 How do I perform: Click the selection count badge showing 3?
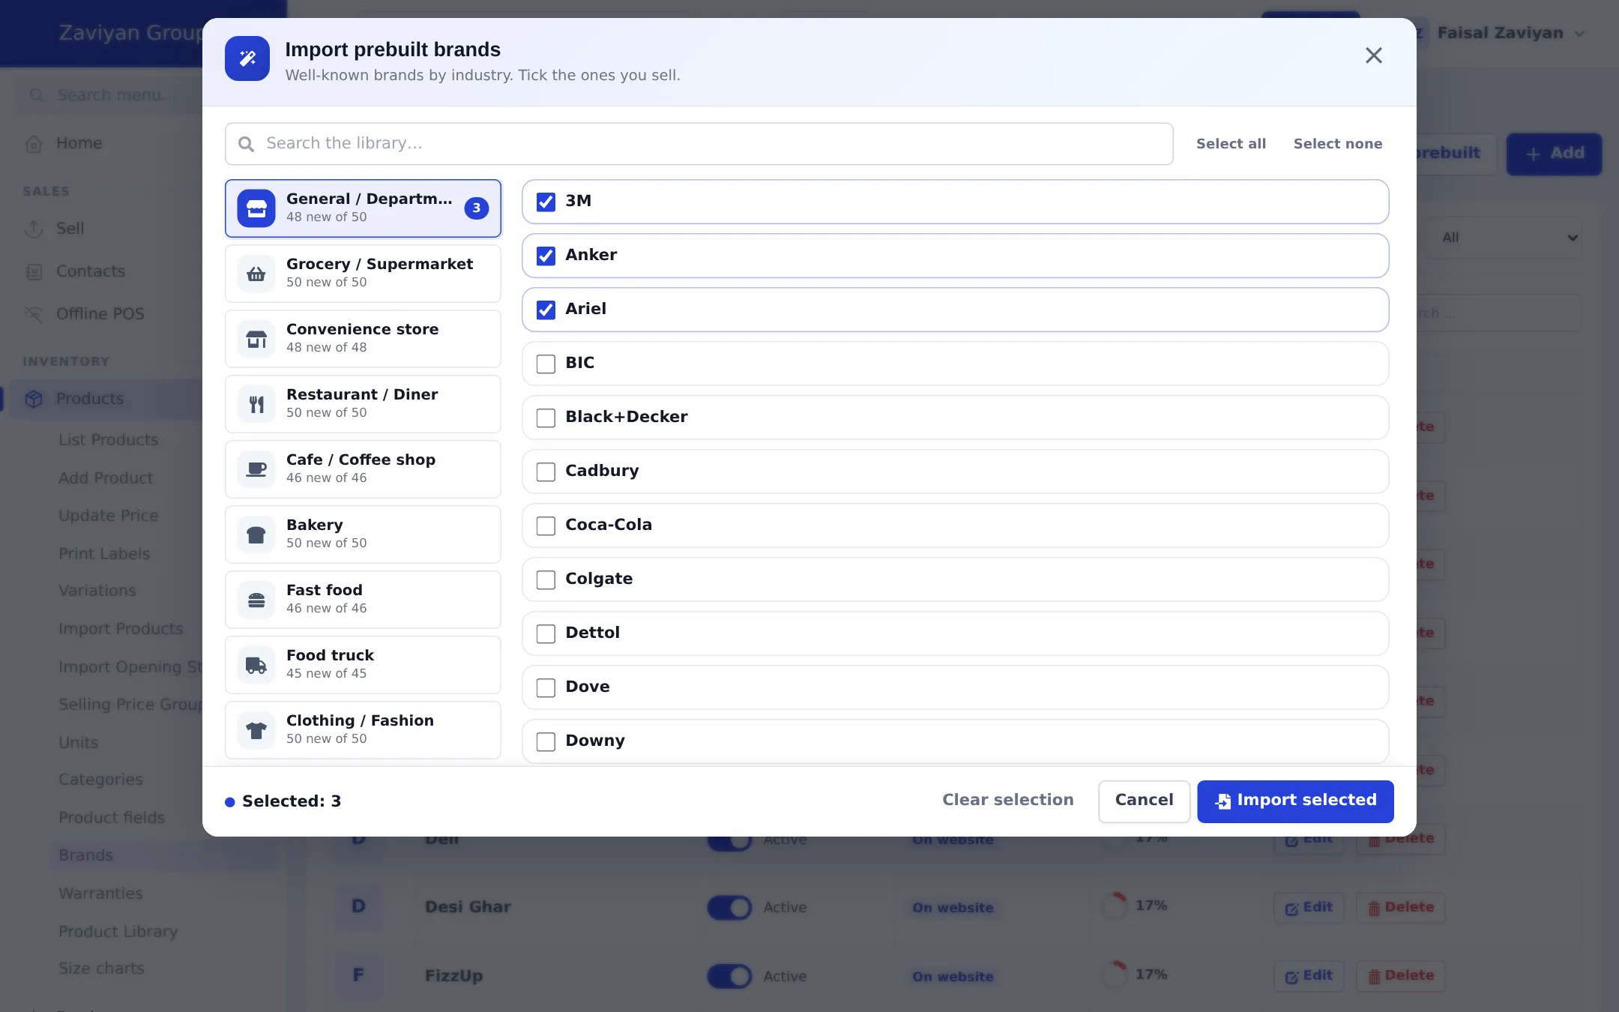(x=477, y=208)
